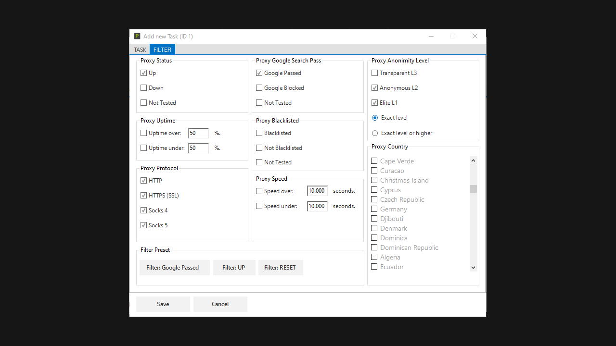The height and width of the screenshot is (346, 616).
Task: Select "Exact level or higher" option
Action: tap(375, 133)
